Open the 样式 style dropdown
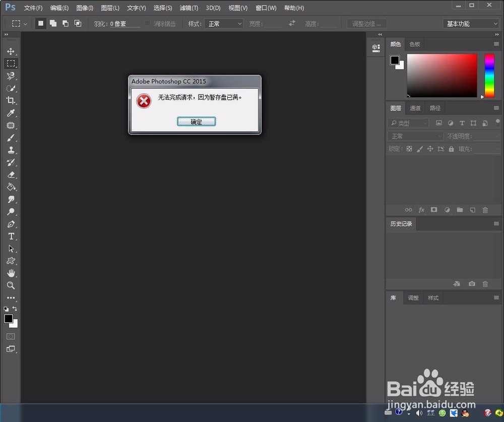This screenshot has height=422, width=504. pyautogui.click(x=224, y=24)
